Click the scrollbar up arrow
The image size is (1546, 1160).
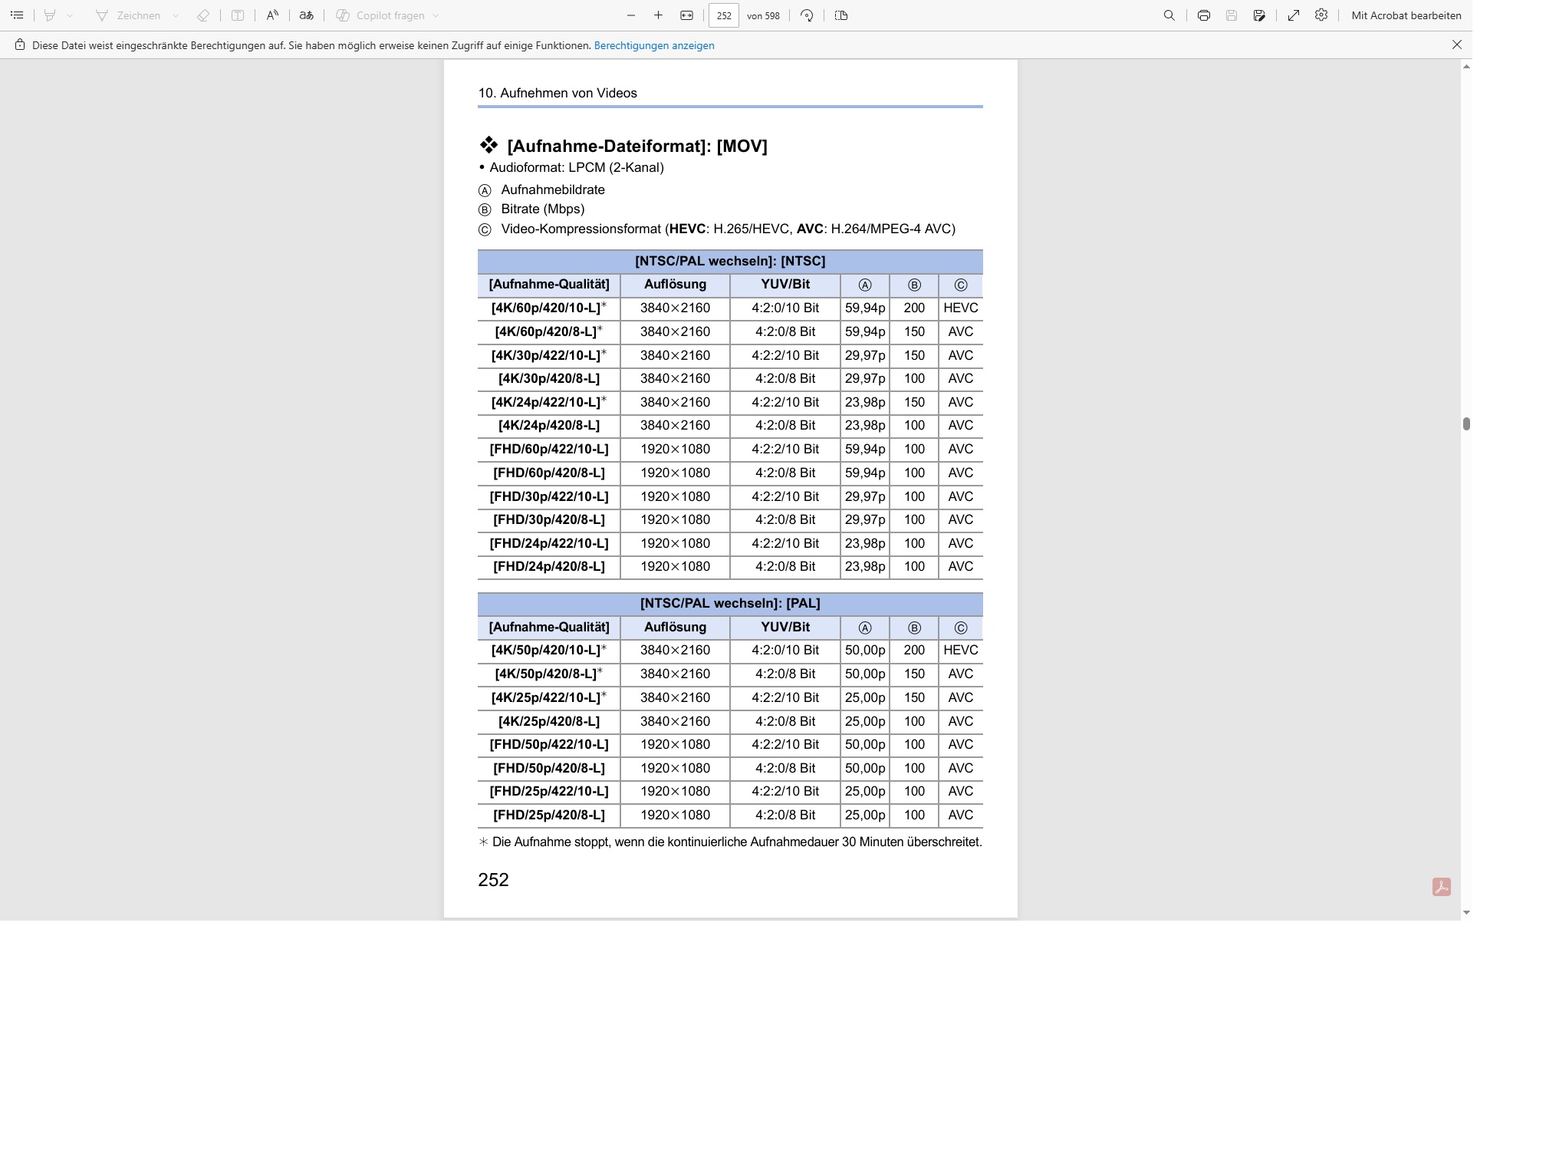[1466, 67]
